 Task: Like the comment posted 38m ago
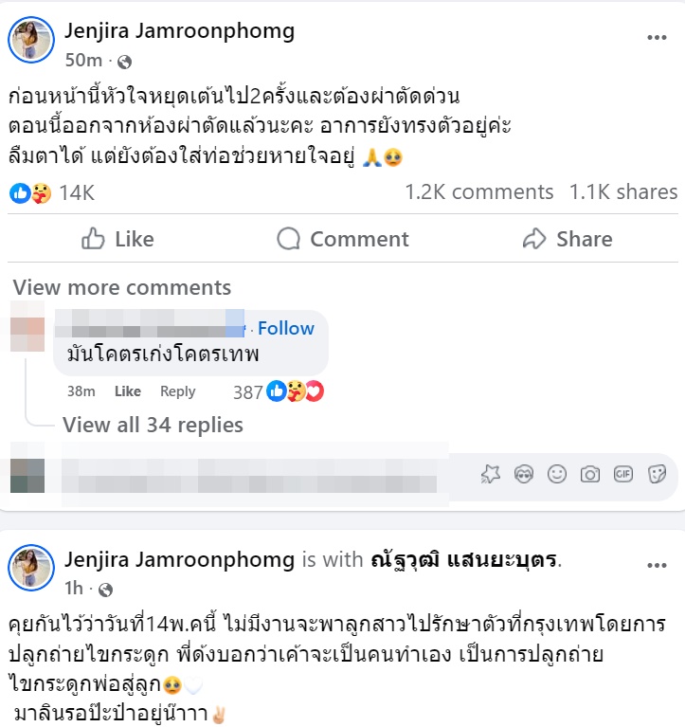click(x=127, y=391)
